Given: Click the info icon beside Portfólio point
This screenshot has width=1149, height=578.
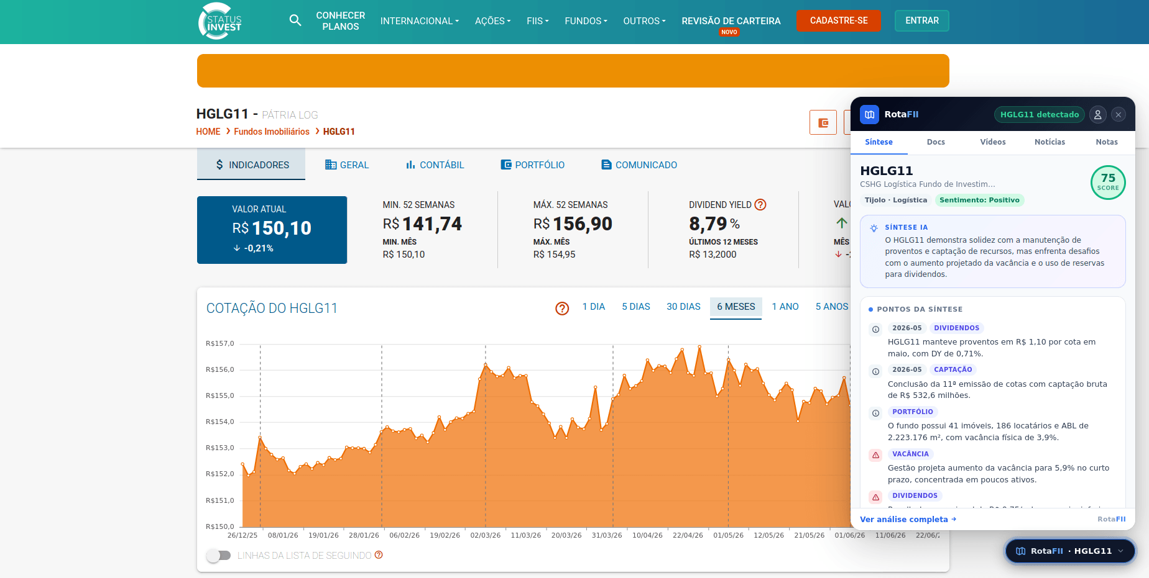Looking at the screenshot, I should click(875, 413).
